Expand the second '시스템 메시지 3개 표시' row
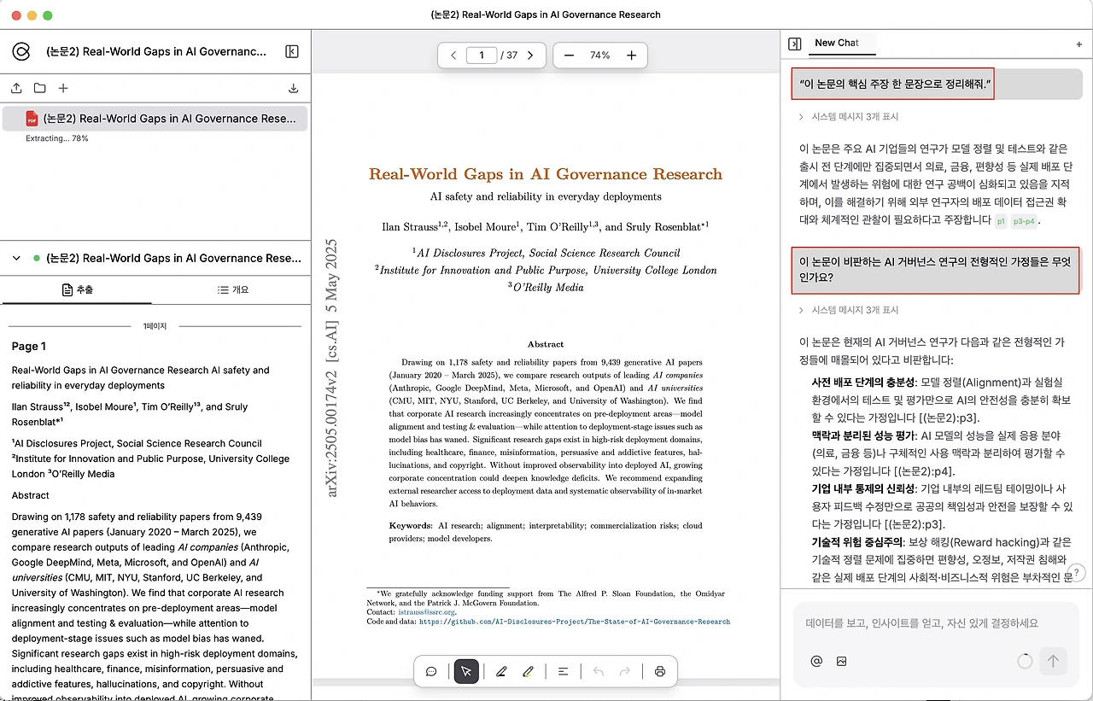1093x701 pixels. coord(849,310)
